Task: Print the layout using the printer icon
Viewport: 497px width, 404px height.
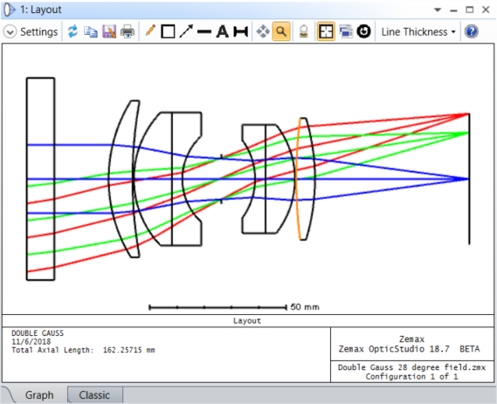Action: (128, 31)
